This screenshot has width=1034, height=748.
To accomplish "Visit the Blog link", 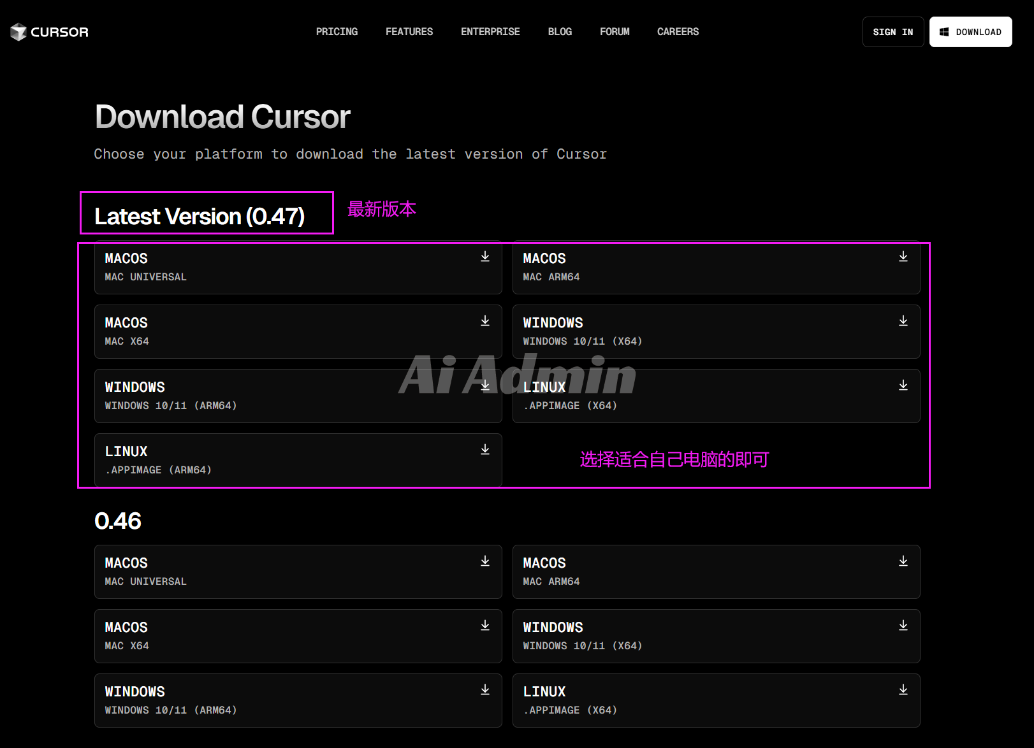I will pyautogui.click(x=560, y=32).
